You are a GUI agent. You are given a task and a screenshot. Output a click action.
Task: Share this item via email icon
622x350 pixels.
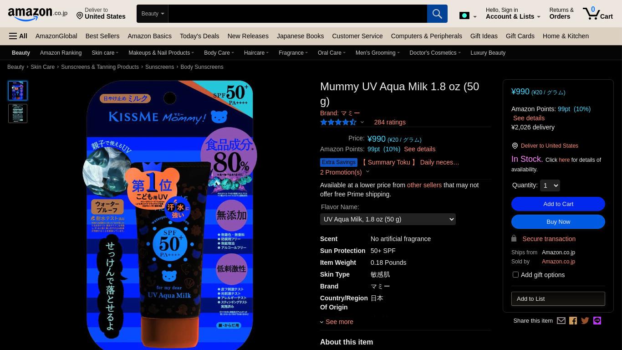point(561,321)
